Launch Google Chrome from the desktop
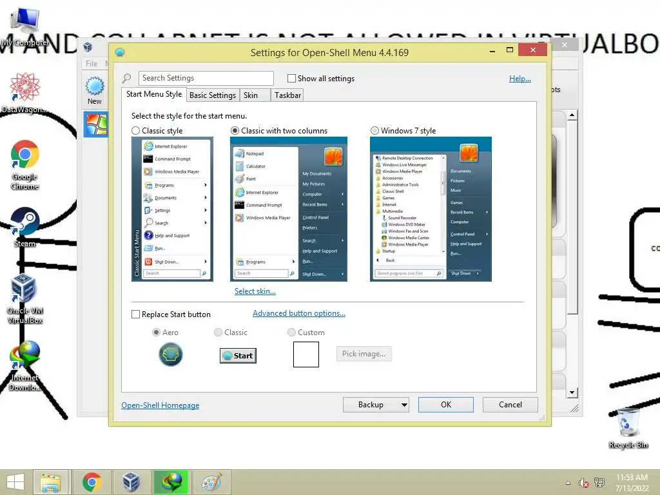 tap(24, 164)
